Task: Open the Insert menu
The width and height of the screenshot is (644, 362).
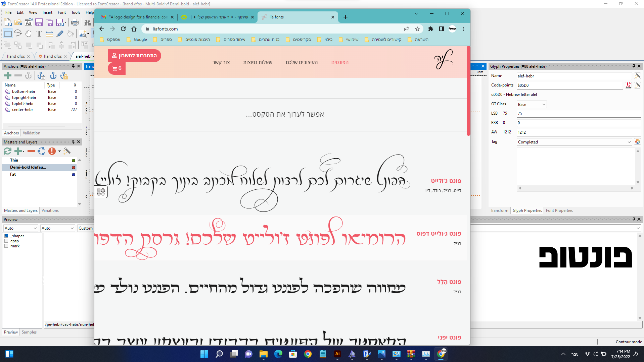Action: (x=47, y=12)
